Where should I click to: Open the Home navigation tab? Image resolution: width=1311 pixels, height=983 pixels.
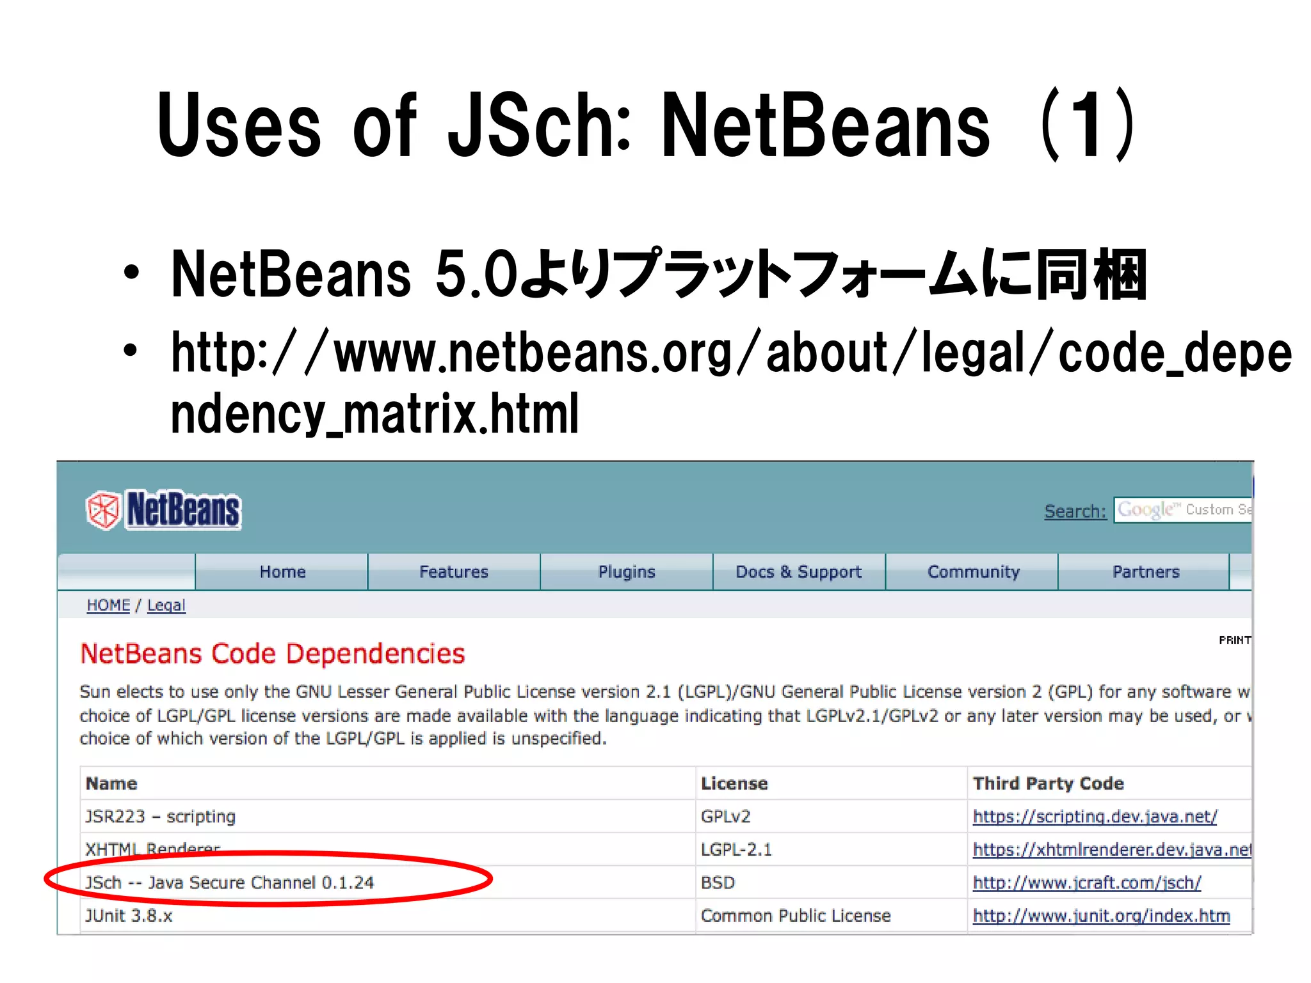click(x=282, y=571)
